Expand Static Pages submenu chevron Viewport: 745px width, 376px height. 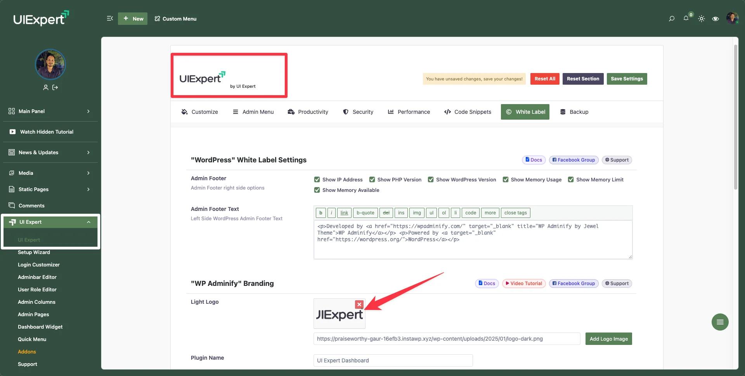point(88,189)
